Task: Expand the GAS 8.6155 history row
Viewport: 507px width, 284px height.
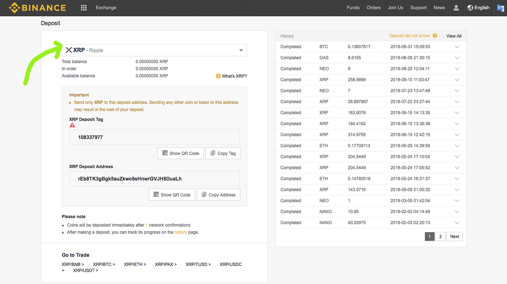Action: click(457, 58)
